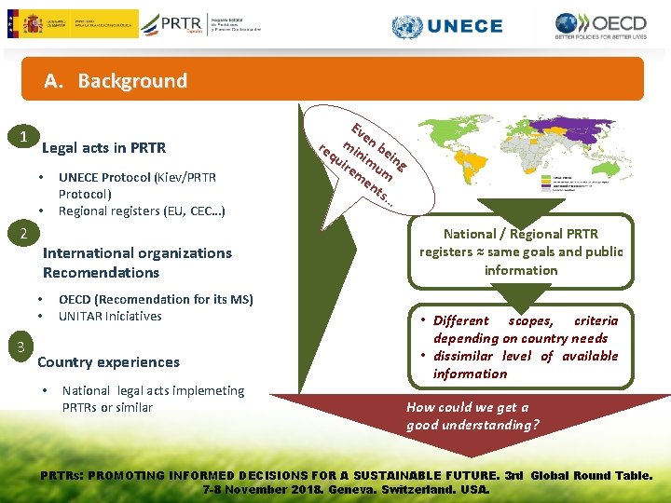Click the Spanish government logo

click(73, 24)
